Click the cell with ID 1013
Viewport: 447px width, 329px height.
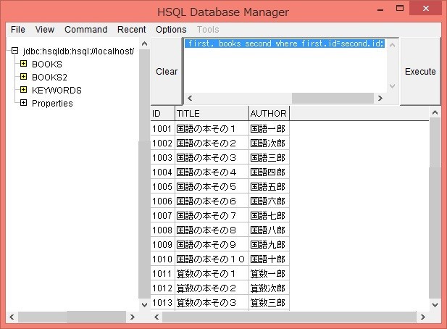(x=163, y=303)
